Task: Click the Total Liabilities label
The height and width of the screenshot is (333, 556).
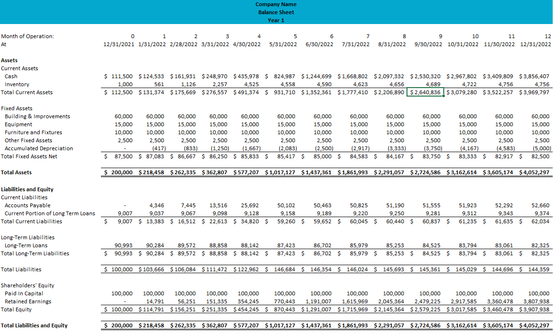Action: tap(21, 269)
